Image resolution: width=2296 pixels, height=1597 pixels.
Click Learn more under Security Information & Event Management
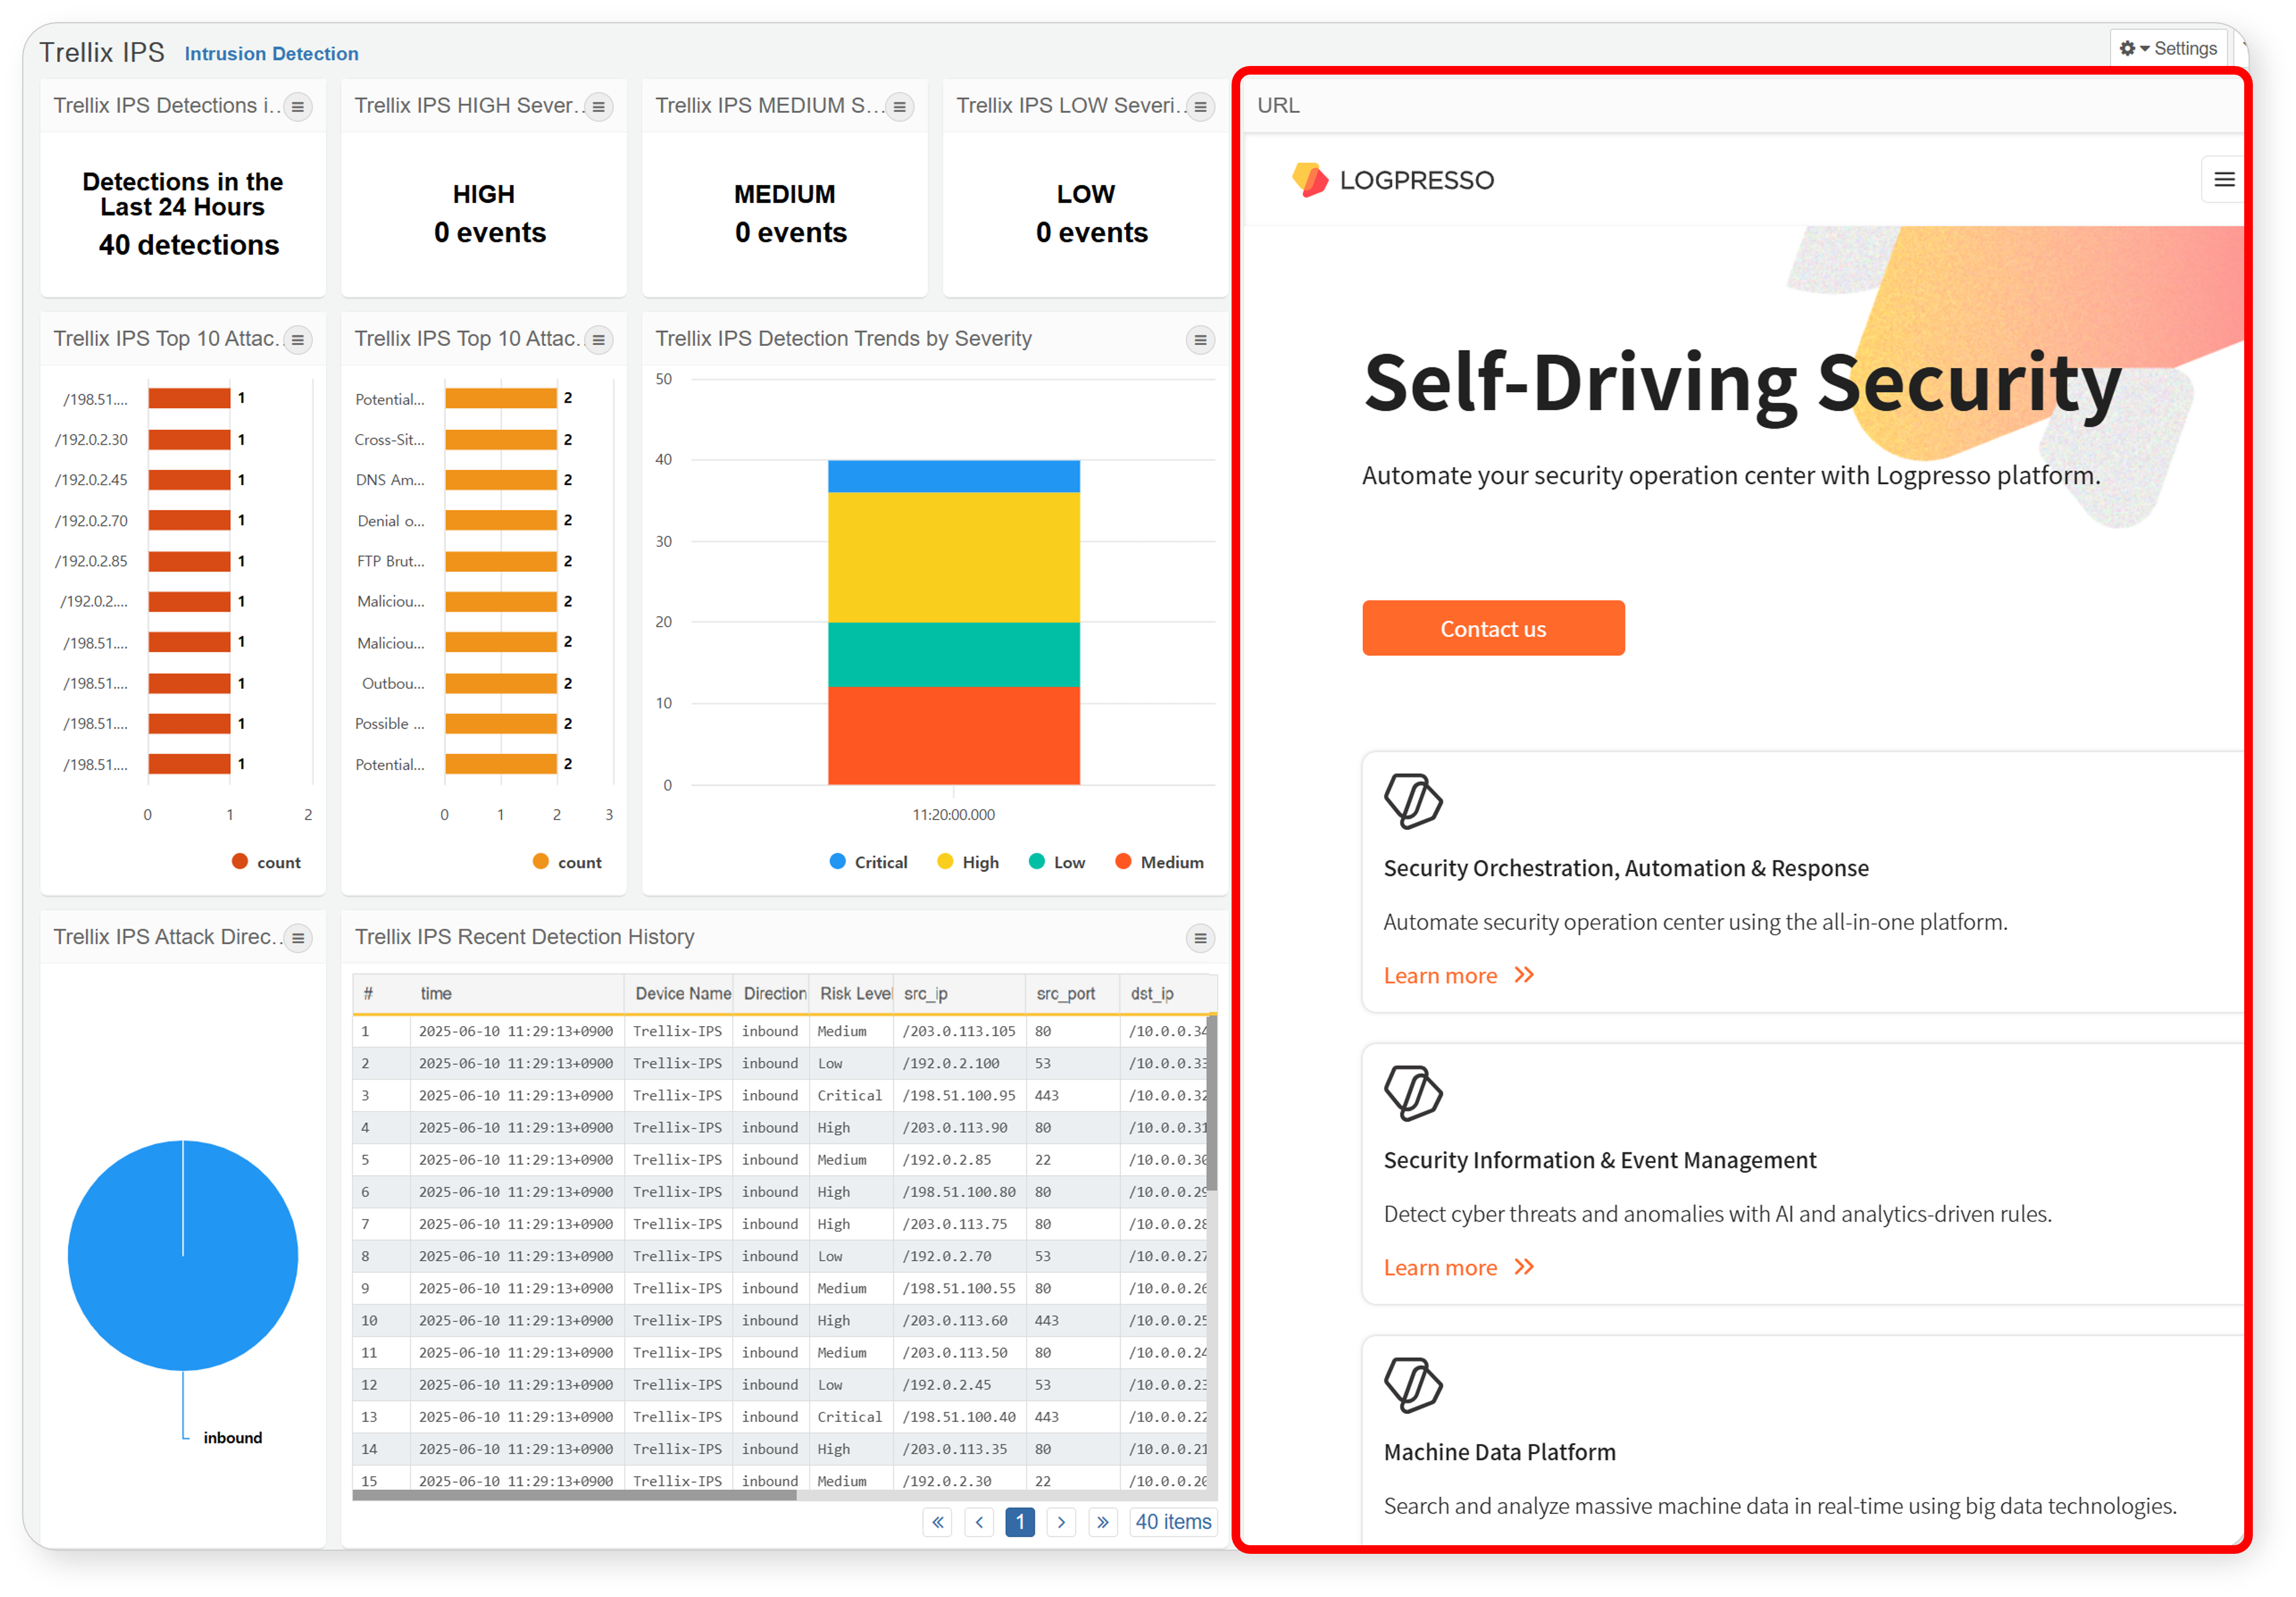click(1458, 1267)
